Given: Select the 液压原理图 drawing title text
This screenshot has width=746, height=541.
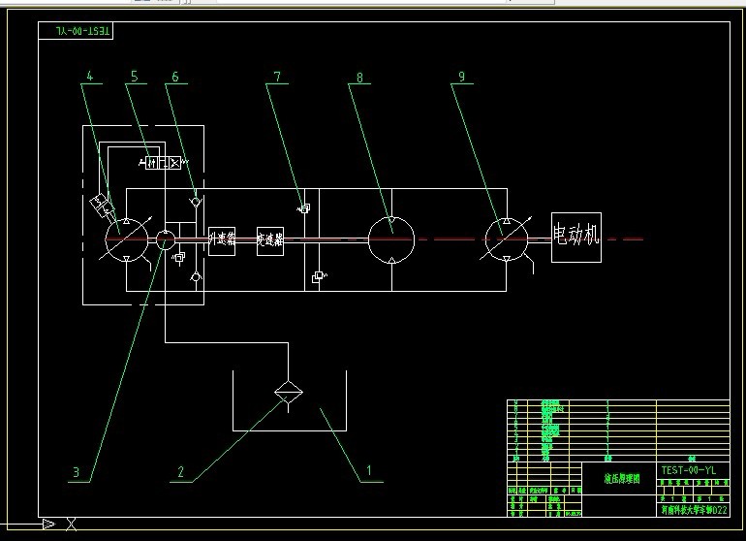Looking at the screenshot, I should [x=622, y=479].
